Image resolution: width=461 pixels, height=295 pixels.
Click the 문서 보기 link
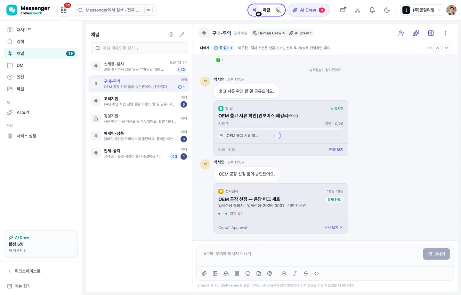click(333, 228)
